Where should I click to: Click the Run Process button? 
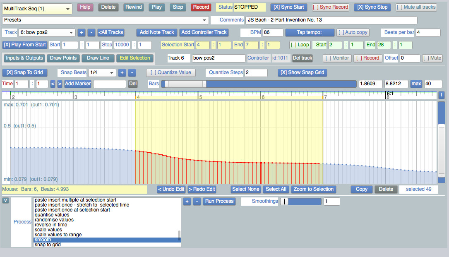(219, 201)
